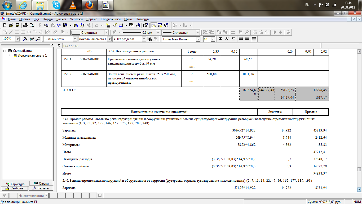Open the <Нет раздела> section dropdown
The image size is (362, 204).
coord(144,39)
